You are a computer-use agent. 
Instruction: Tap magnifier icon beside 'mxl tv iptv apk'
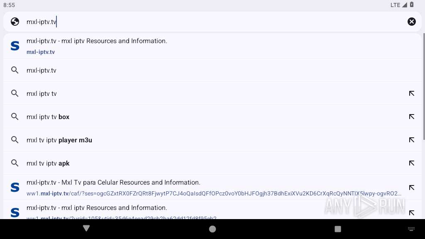pyautogui.click(x=15, y=163)
